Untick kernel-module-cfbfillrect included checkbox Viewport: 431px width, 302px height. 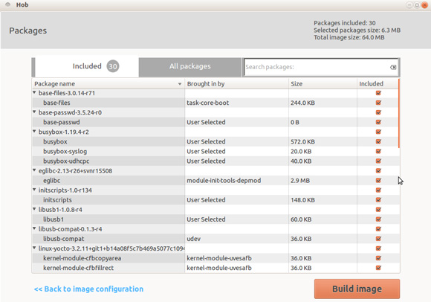[x=378, y=268]
